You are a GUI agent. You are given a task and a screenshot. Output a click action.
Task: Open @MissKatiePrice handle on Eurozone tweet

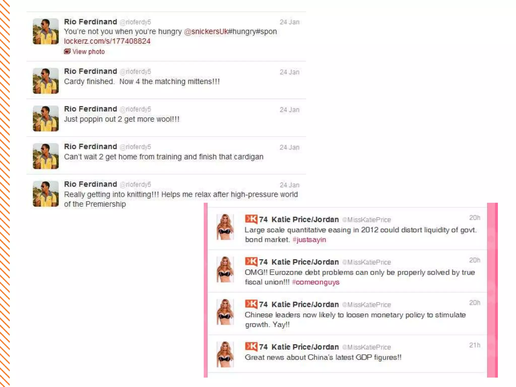(x=367, y=262)
